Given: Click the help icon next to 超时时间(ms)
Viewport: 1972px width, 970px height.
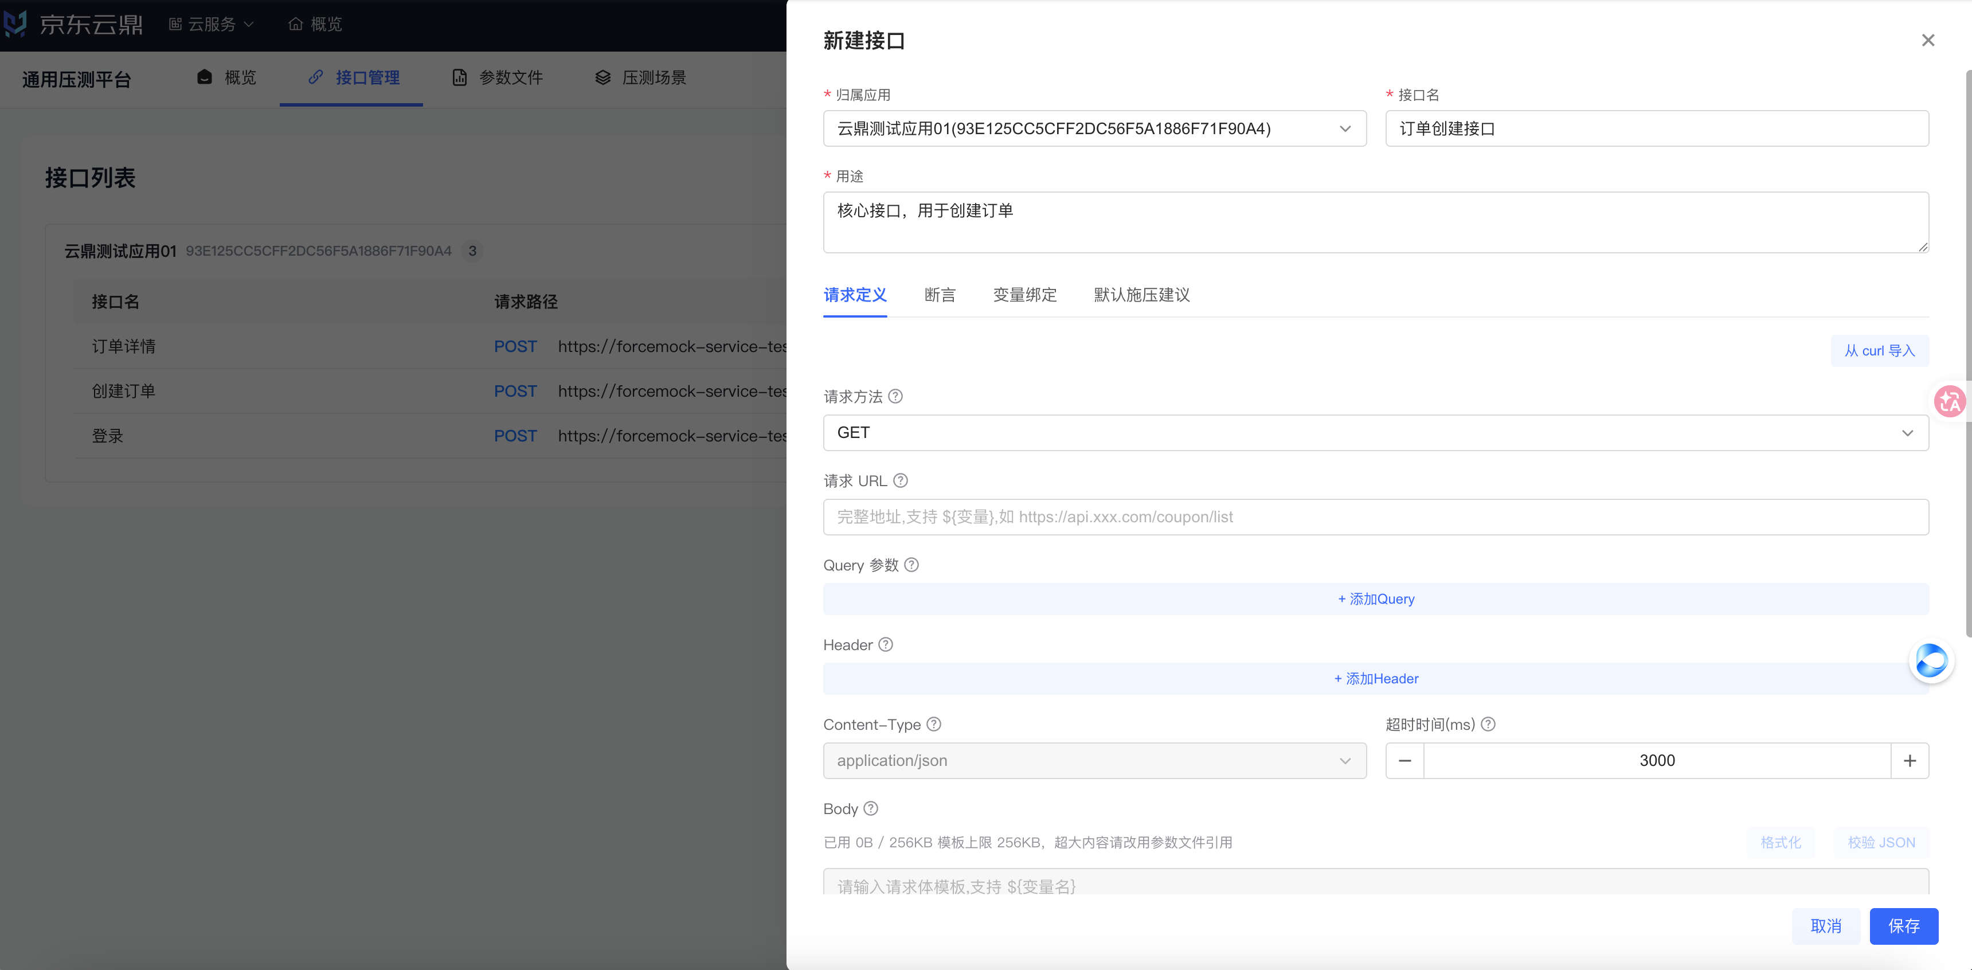Looking at the screenshot, I should click(x=1488, y=723).
